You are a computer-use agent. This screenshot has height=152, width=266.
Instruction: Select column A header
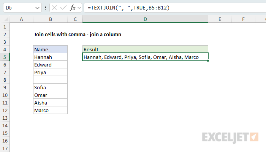tap(21, 19)
